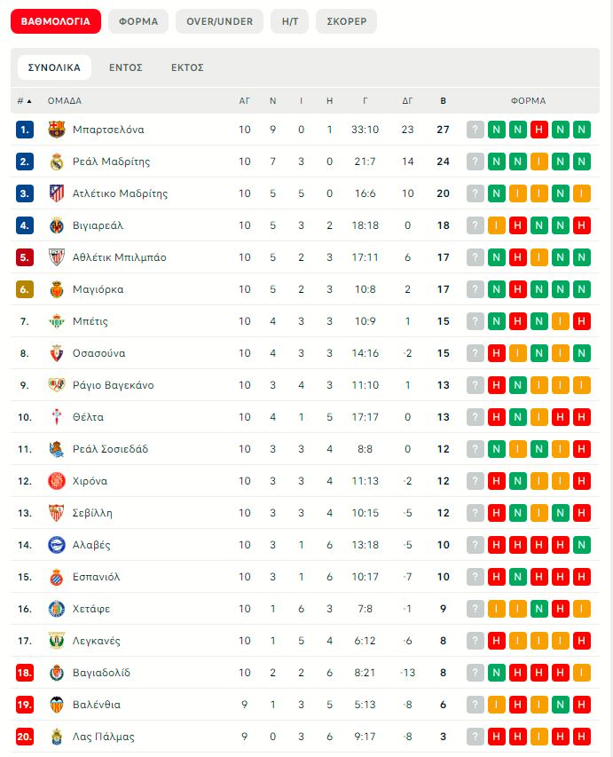This screenshot has height=757, width=613.
Task: Click the Getafe team crest
Action: click(x=57, y=609)
